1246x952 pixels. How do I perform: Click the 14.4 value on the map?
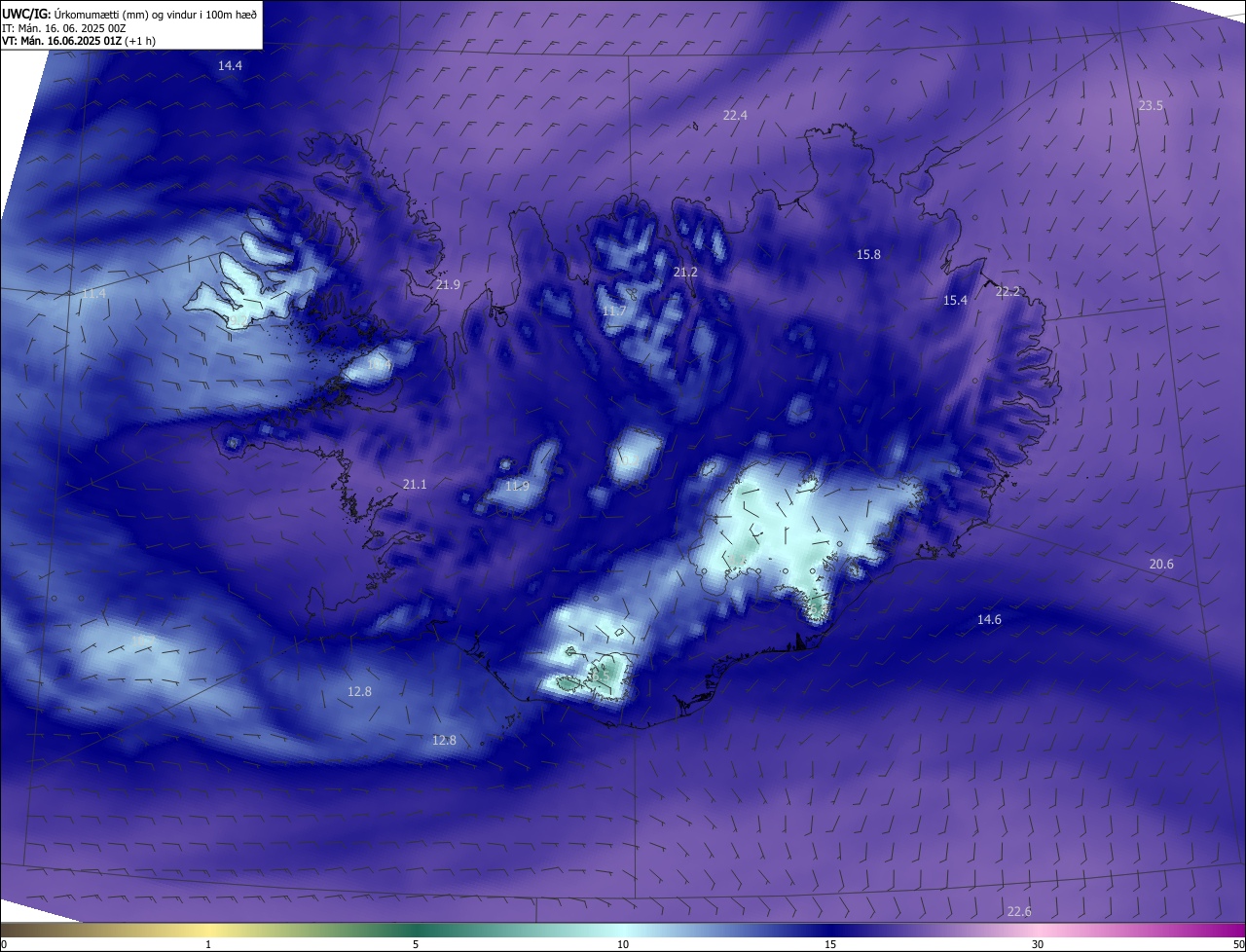[x=230, y=65]
